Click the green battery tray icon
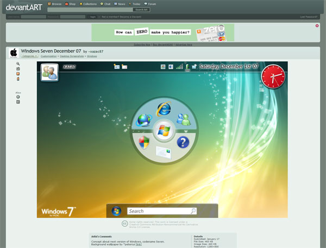326x248 pixels. coord(187,67)
